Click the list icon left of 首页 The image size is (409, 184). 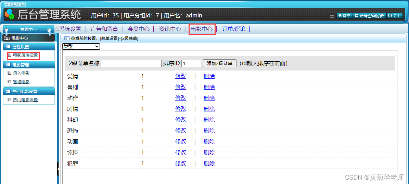pos(332,16)
